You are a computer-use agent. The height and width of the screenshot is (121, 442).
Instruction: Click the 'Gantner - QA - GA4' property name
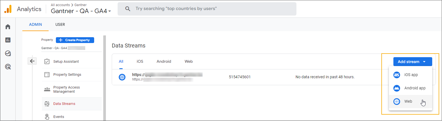54,48
